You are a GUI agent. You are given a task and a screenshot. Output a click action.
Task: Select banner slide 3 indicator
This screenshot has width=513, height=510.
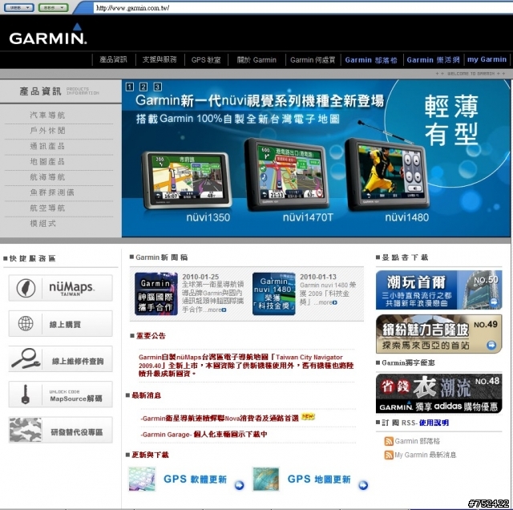(x=157, y=87)
